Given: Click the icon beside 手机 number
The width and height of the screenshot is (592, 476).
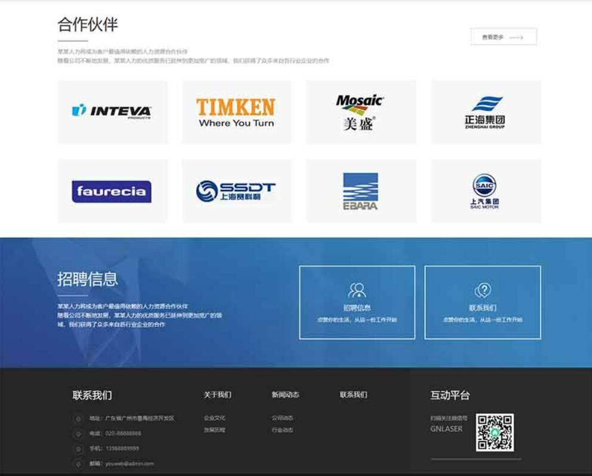Looking at the screenshot, I should point(78,449).
